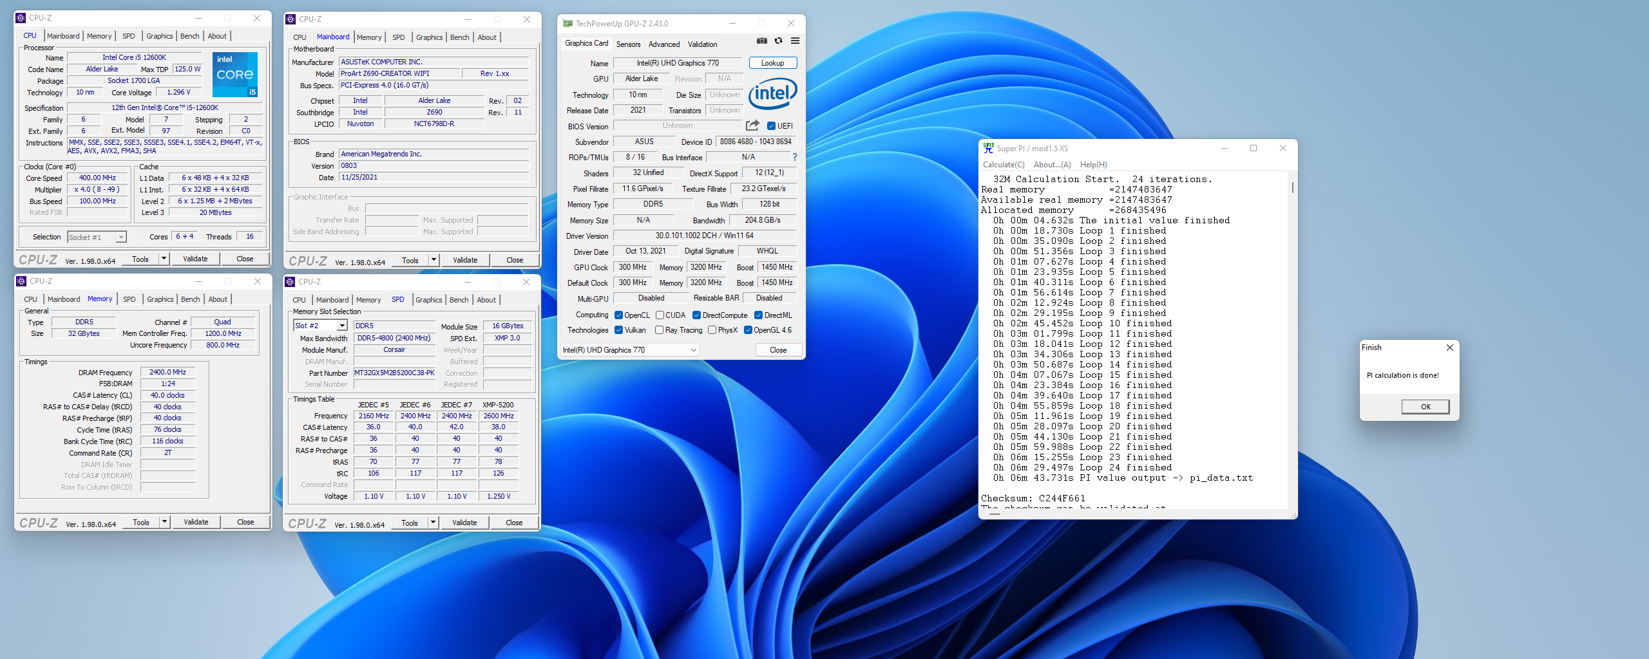
Task: Click the GPU-Z refresh icon
Action: click(x=778, y=41)
